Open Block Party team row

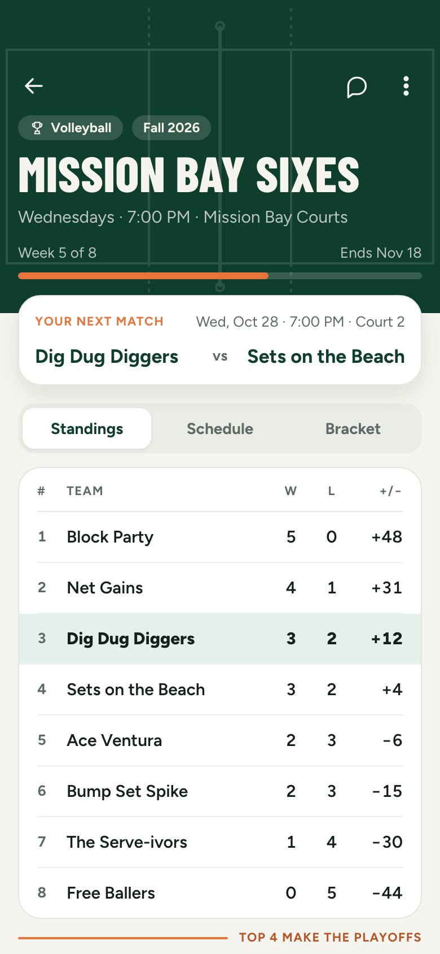point(220,537)
